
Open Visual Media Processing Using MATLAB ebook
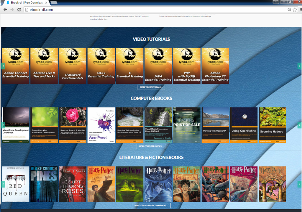(x=158, y=125)
